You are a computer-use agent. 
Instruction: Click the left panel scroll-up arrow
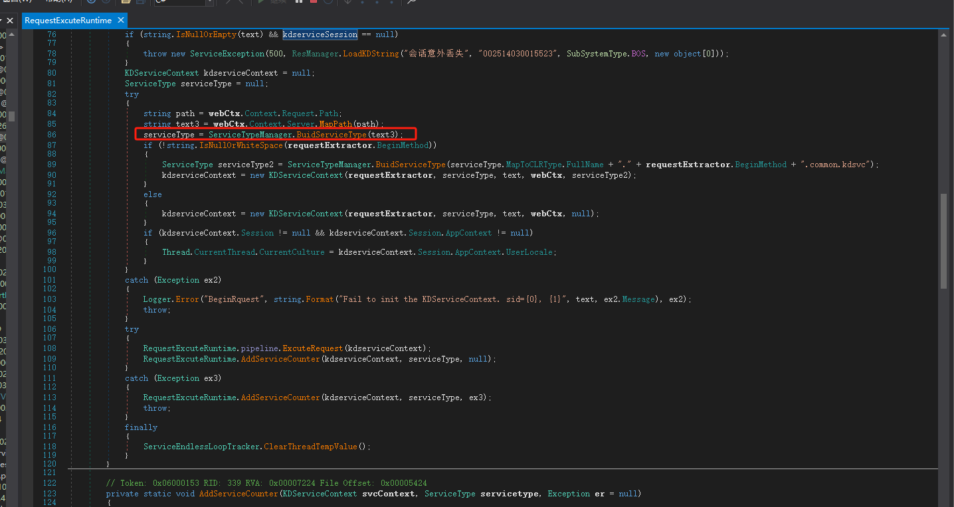click(11, 34)
